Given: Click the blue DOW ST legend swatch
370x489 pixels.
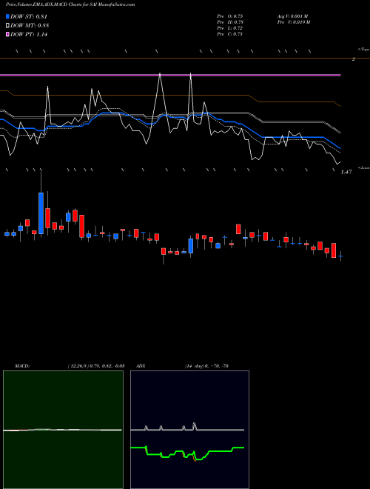Looking at the screenshot, I should click(x=7, y=16).
